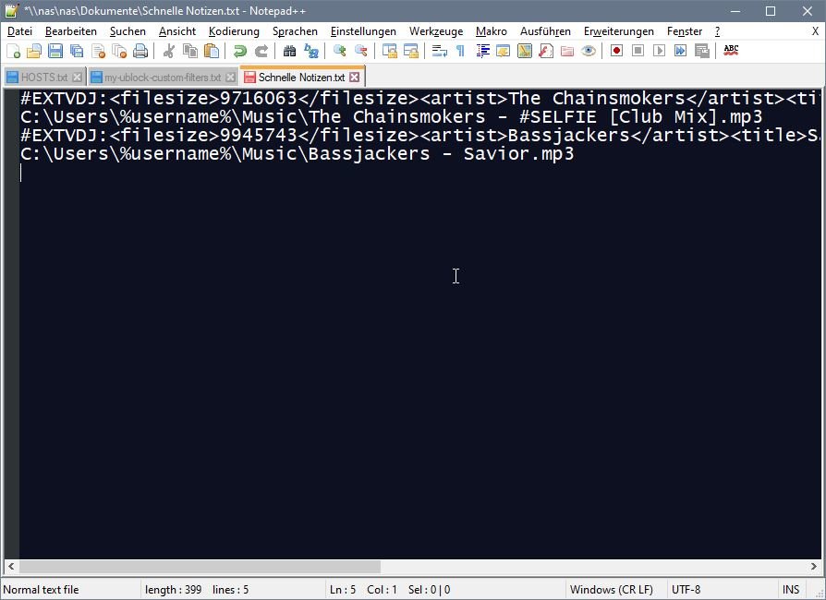Click the user-defined language icon

click(503, 51)
